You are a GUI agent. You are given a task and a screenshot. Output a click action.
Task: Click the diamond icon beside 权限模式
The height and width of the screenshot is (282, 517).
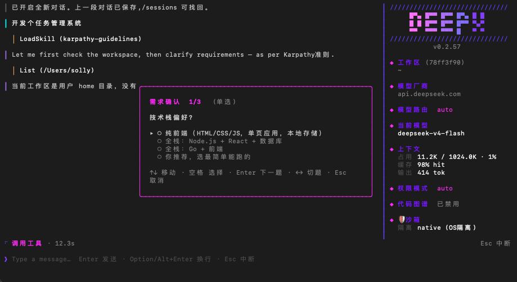[392, 189]
